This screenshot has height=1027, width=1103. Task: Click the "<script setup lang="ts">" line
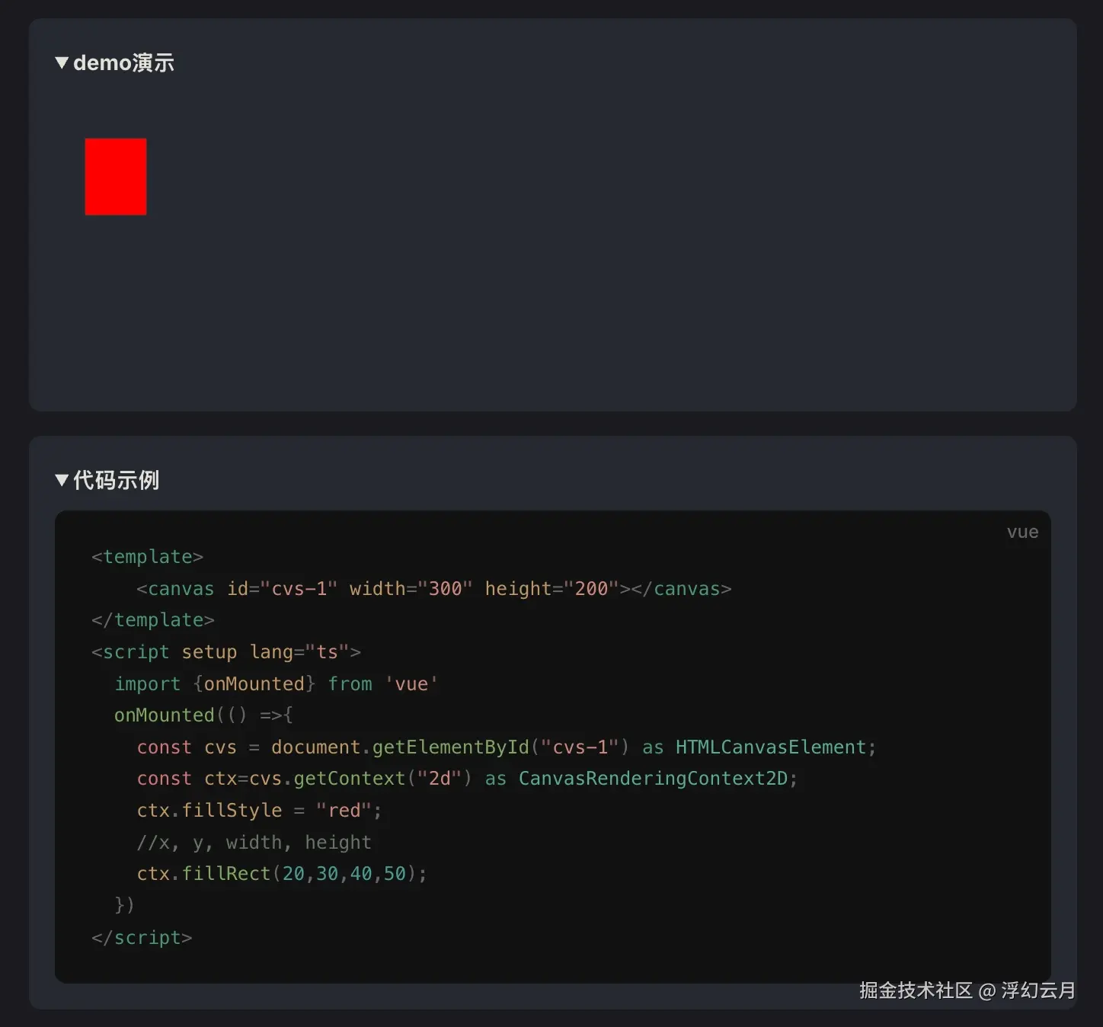226,652
